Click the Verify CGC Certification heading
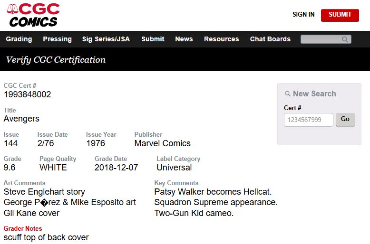This screenshot has width=370, height=244. coord(56,60)
